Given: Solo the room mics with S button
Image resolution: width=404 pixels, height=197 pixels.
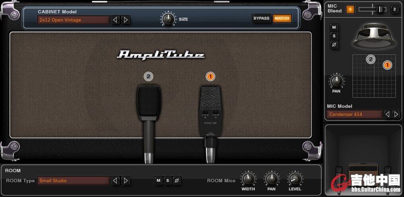Looking at the screenshot, I should [167, 180].
